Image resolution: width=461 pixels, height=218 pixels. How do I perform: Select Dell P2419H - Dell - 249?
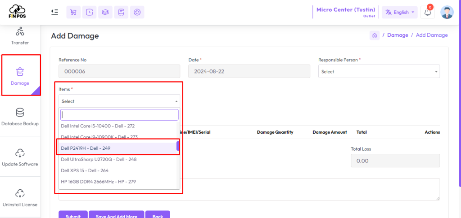pos(118,148)
